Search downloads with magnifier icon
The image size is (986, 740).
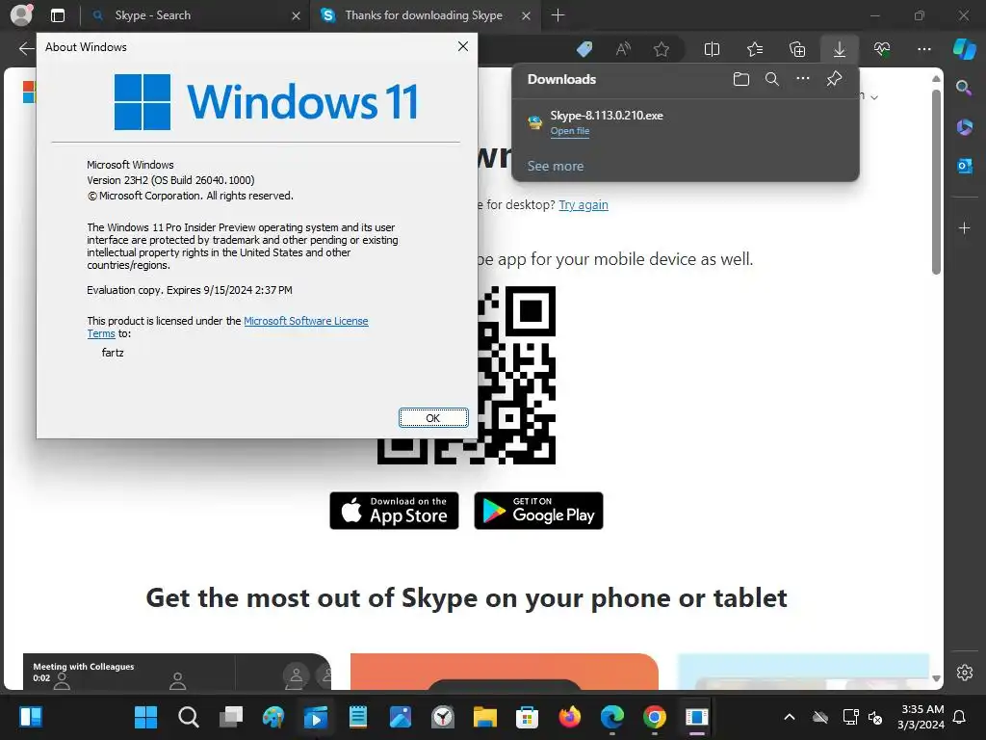tap(772, 79)
